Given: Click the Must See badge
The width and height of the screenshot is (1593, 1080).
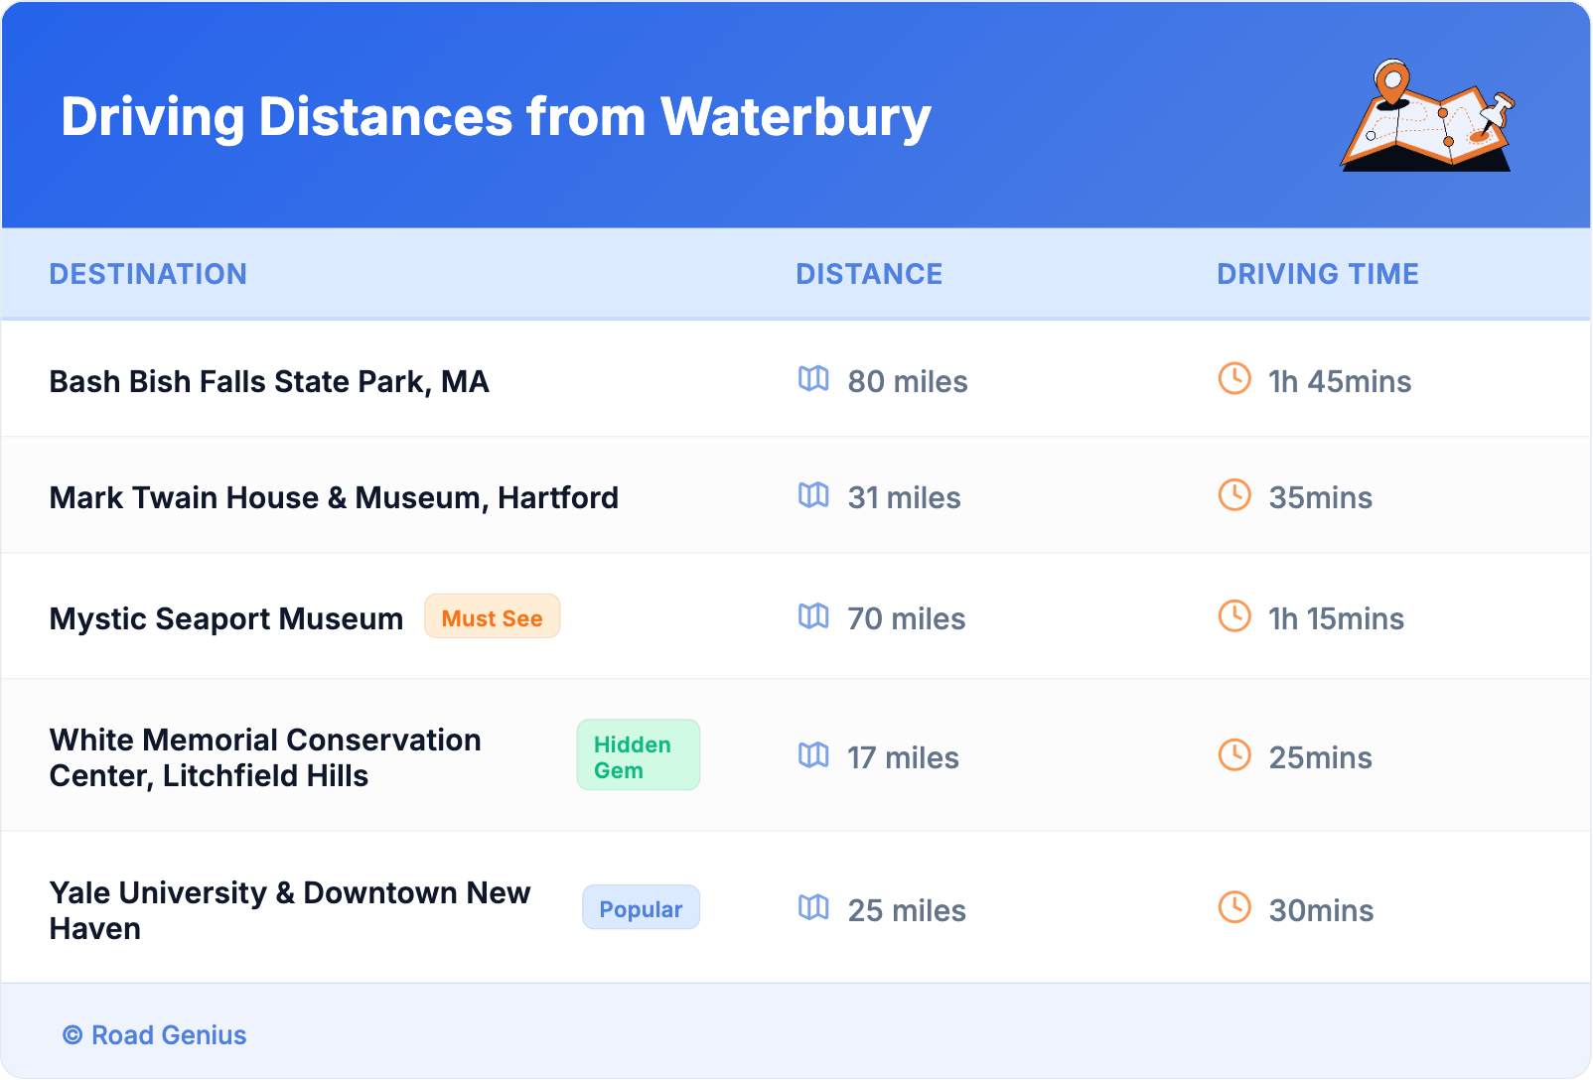Looking at the screenshot, I should tap(492, 617).
